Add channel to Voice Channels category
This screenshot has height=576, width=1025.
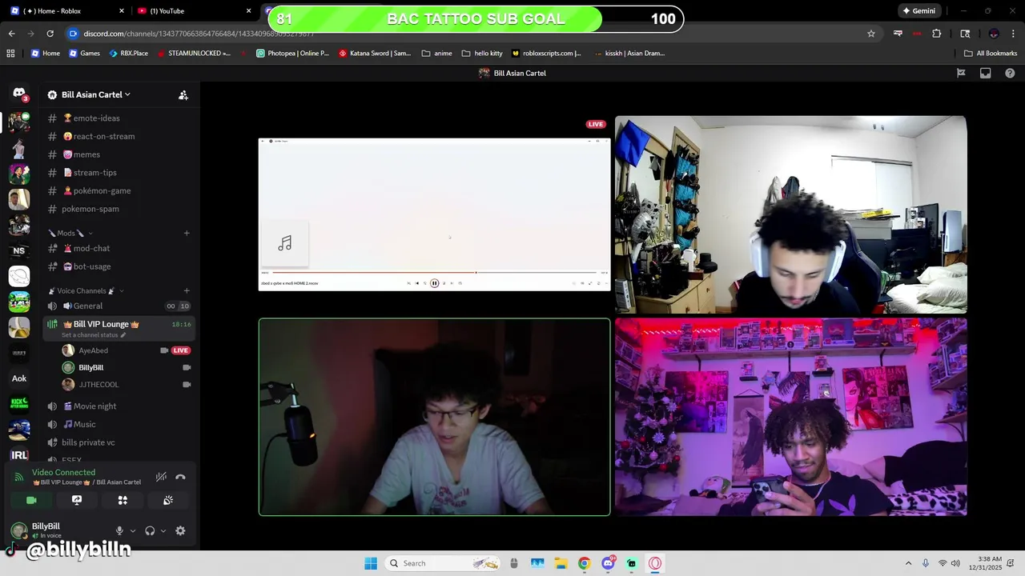187,290
